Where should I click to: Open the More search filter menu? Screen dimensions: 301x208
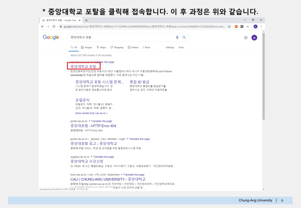tap(146, 47)
